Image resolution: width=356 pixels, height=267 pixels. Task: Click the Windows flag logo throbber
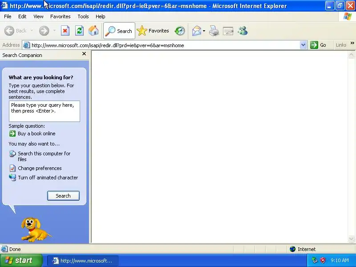348,16
